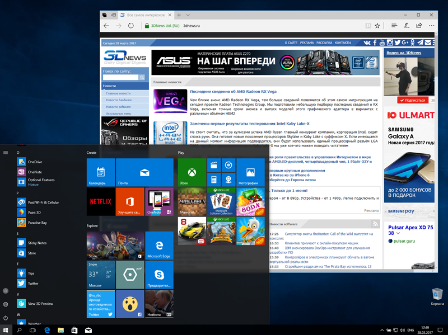Open the OneNote tile in Create group
The image size is (448, 335).
159,201
